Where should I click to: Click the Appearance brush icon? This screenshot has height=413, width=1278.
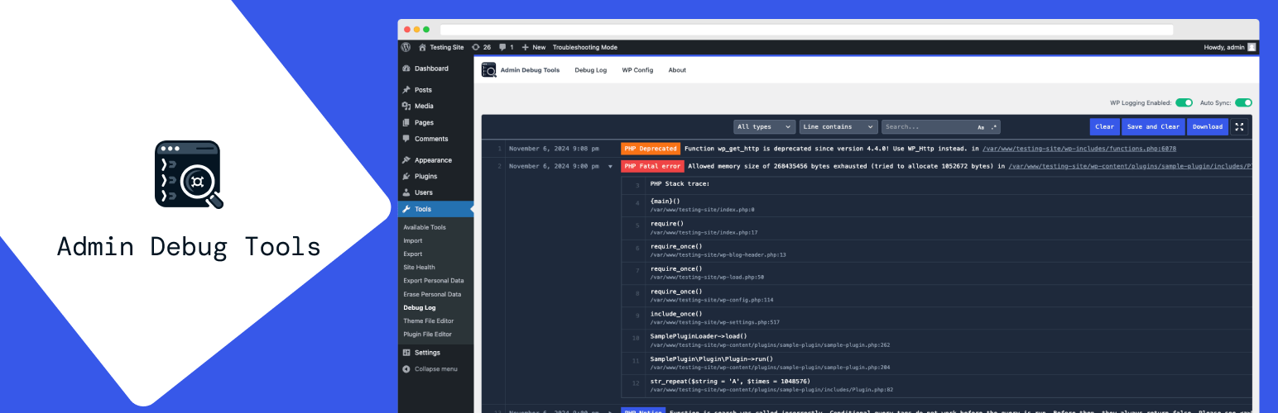pos(406,160)
